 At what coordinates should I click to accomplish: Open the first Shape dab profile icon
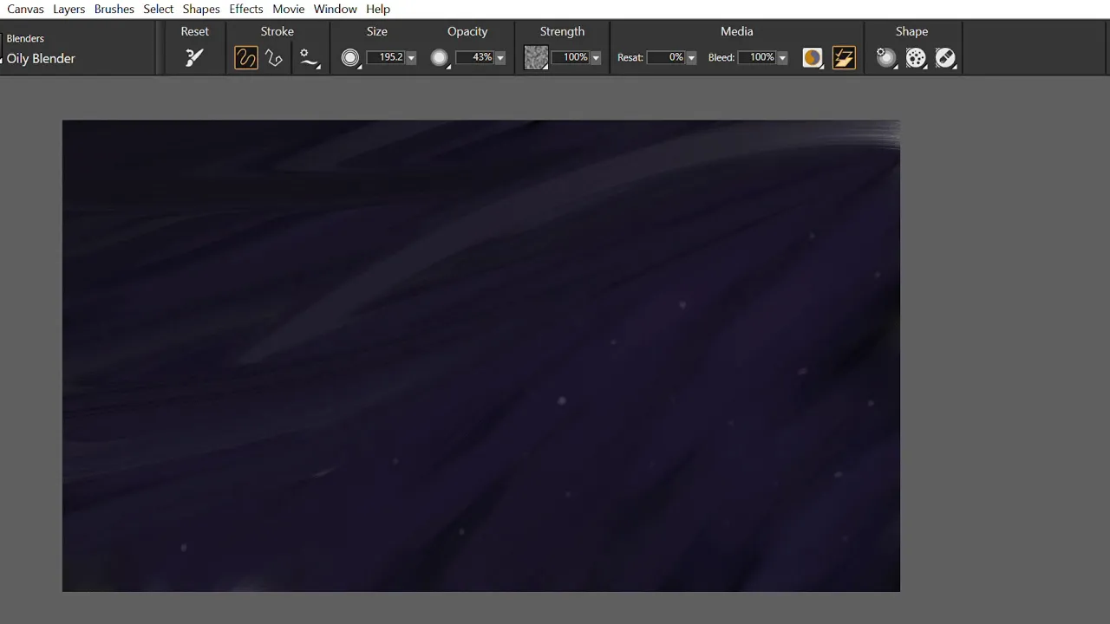point(886,58)
